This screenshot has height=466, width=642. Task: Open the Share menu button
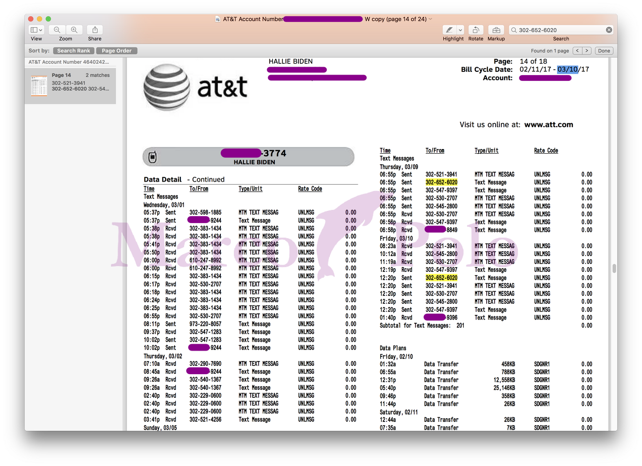tap(95, 30)
